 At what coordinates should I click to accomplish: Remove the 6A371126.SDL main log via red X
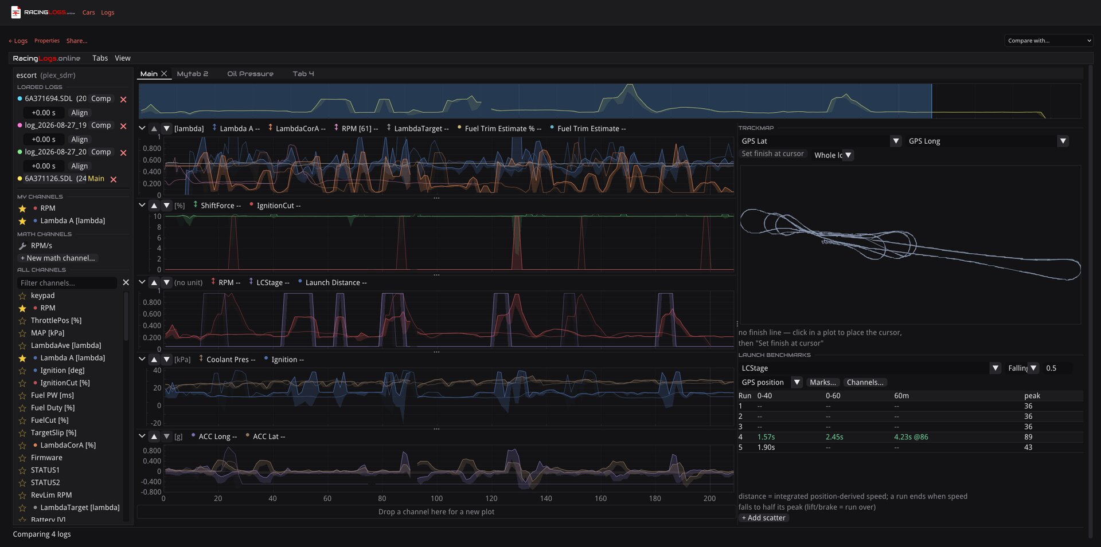114,179
